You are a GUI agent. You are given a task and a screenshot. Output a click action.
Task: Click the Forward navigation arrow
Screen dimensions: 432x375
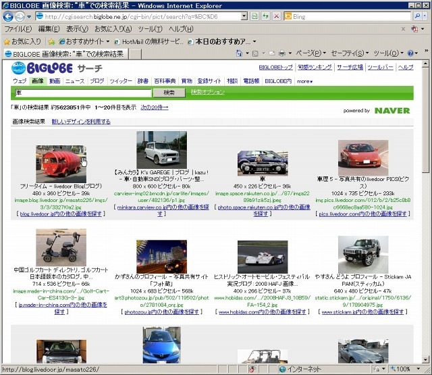click(20, 16)
